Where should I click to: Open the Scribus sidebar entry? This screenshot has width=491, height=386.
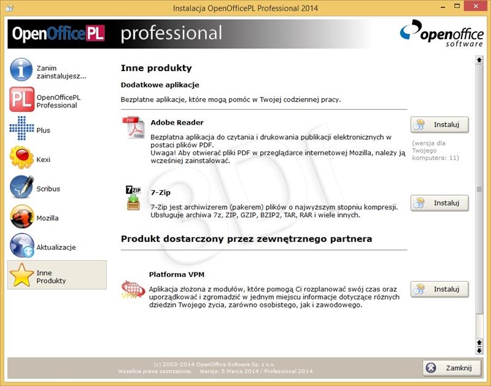[x=48, y=189]
